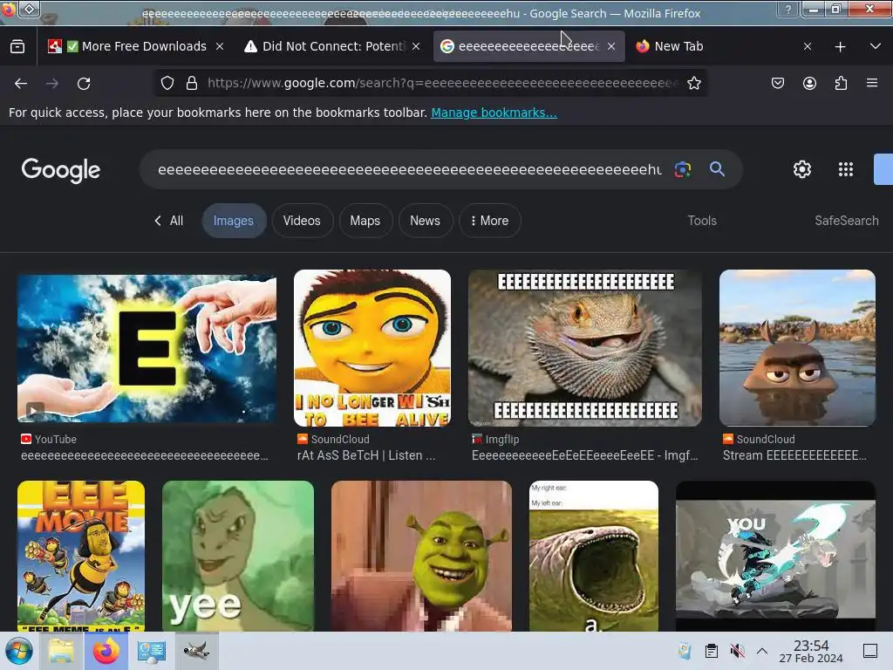
Task: Click the window help question button
Action: pos(787,9)
